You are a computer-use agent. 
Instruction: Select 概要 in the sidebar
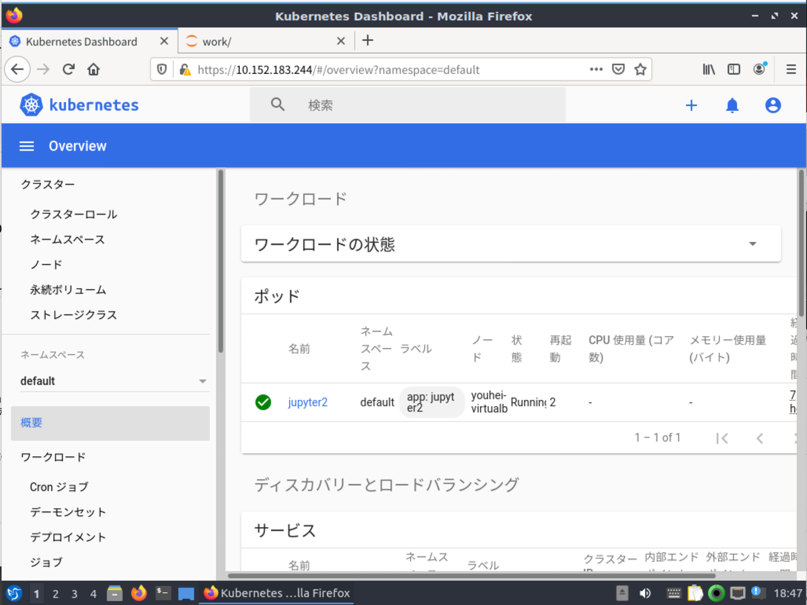pos(110,423)
